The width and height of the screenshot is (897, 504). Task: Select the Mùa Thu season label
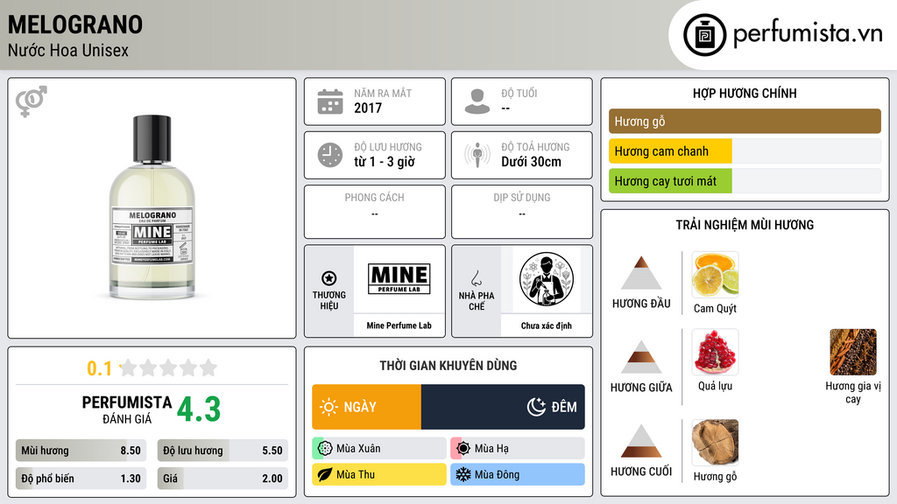tap(356, 474)
